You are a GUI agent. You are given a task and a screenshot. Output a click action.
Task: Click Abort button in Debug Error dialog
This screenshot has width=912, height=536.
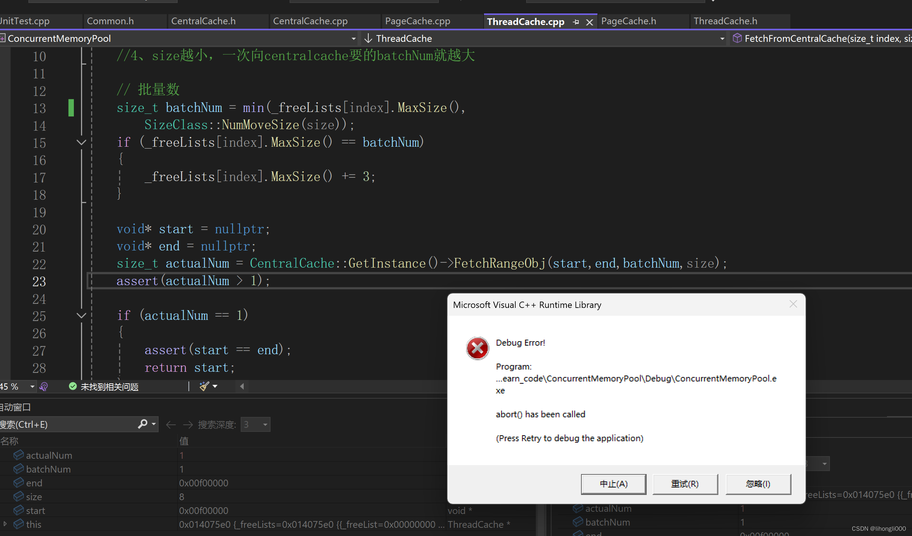point(613,484)
